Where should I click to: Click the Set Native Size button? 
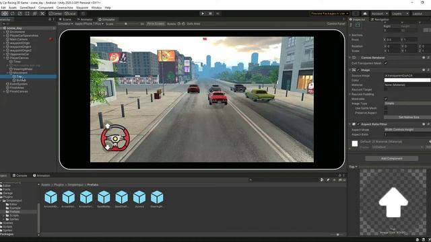407,117
